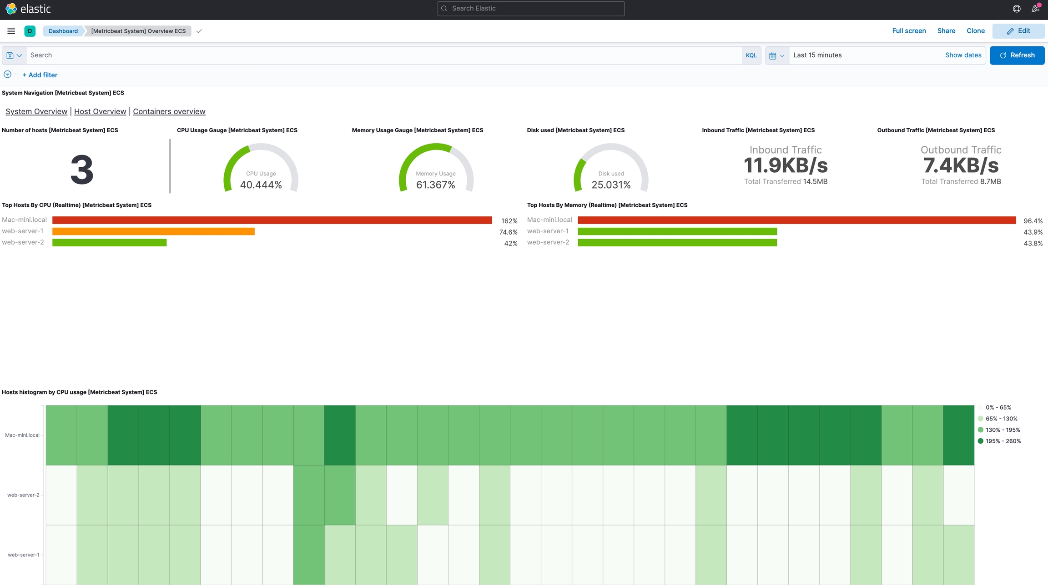1048x585 pixels.
Task: Click the Top Hosts By Memory panel title
Action: 607,205
